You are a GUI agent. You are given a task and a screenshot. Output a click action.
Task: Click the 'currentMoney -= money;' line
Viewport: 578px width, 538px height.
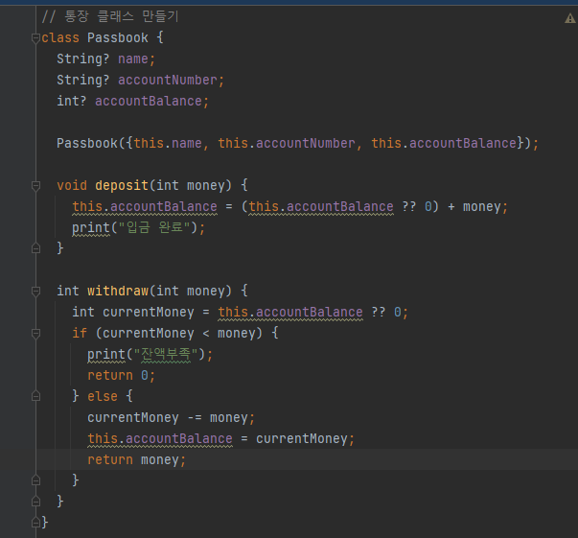171,418
